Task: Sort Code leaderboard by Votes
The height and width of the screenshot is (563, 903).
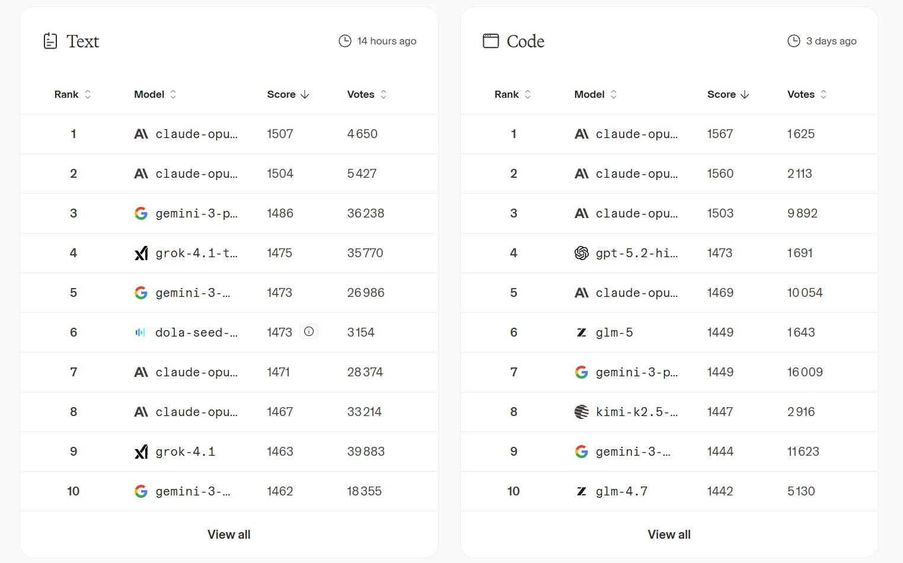Action: coord(806,94)
